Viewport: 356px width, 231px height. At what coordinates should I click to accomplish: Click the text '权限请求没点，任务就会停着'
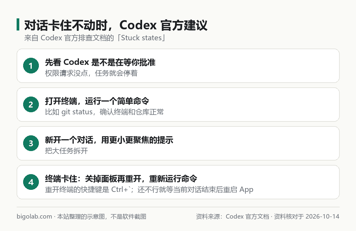(91, 73)
